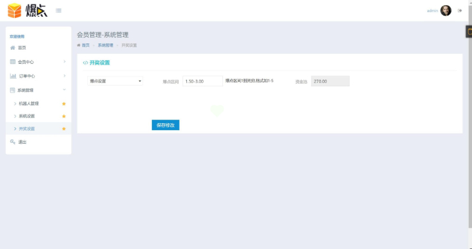The width and height of the screenshot is (472, 249).
Task: Open the admin avatar picture
Action: click(446, 10)
